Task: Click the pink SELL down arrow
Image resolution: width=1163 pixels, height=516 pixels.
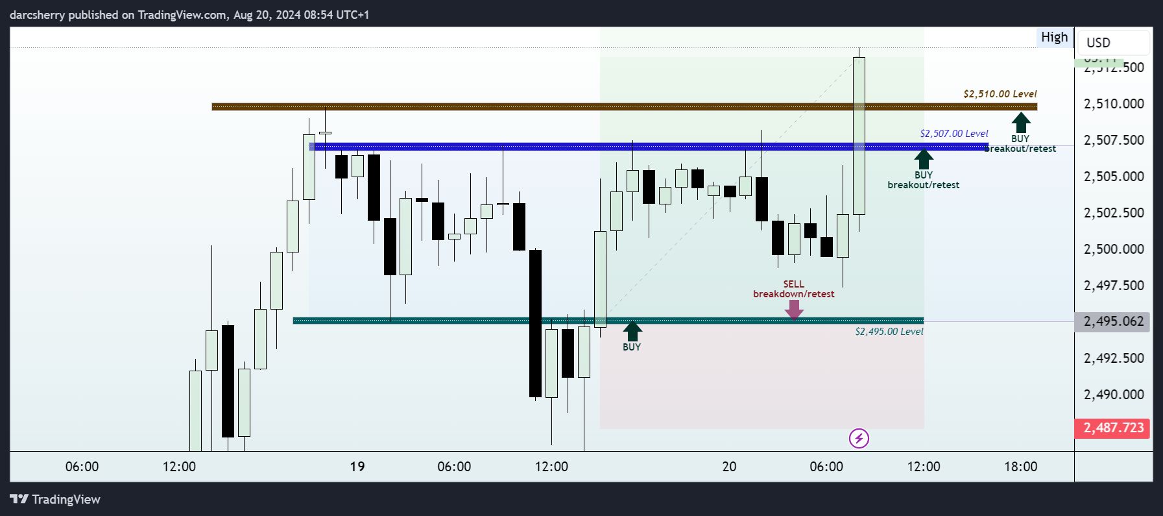Action: [794, 310]
